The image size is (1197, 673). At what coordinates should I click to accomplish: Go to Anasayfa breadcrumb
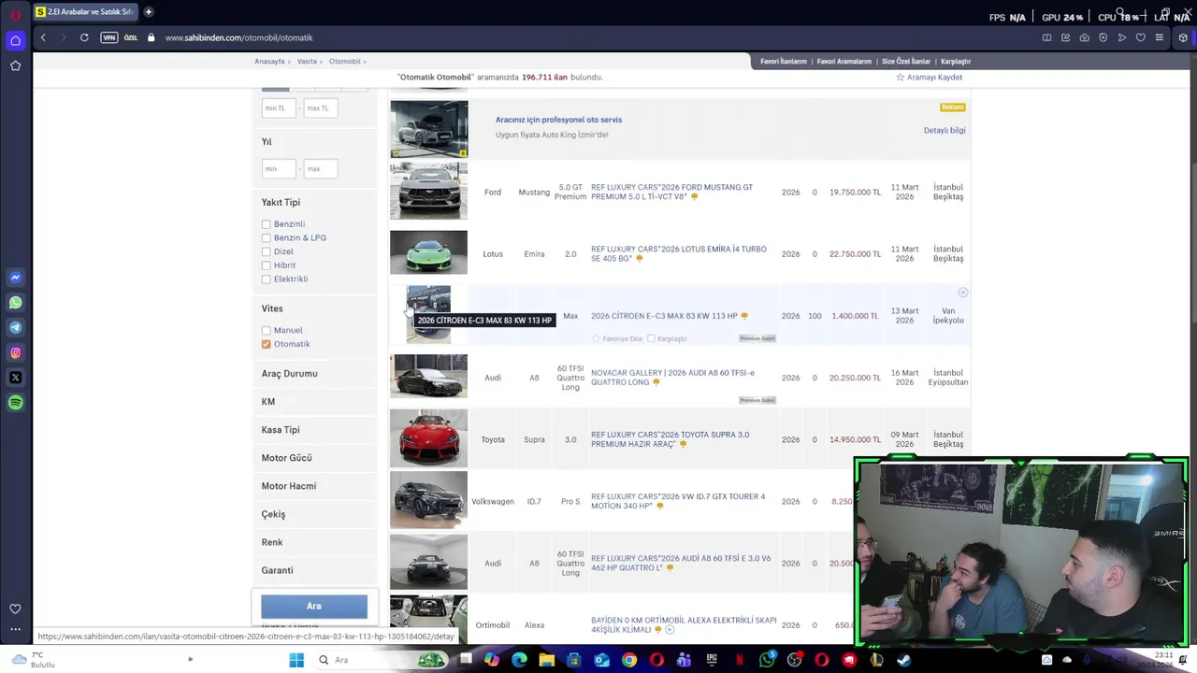[x=269, y=62]
